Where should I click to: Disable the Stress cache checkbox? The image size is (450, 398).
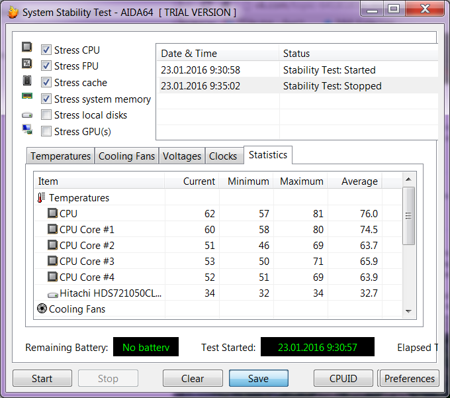point(46,82)
